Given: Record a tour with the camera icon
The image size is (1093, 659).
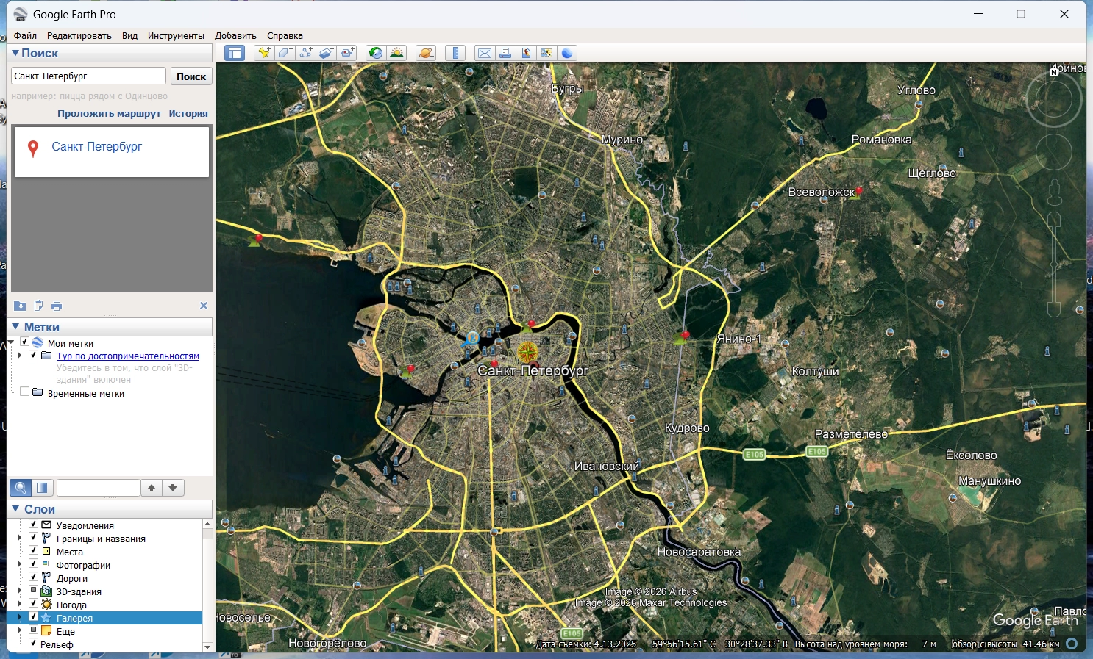Looking at the screenshot, I should click(x=347, y=53).
